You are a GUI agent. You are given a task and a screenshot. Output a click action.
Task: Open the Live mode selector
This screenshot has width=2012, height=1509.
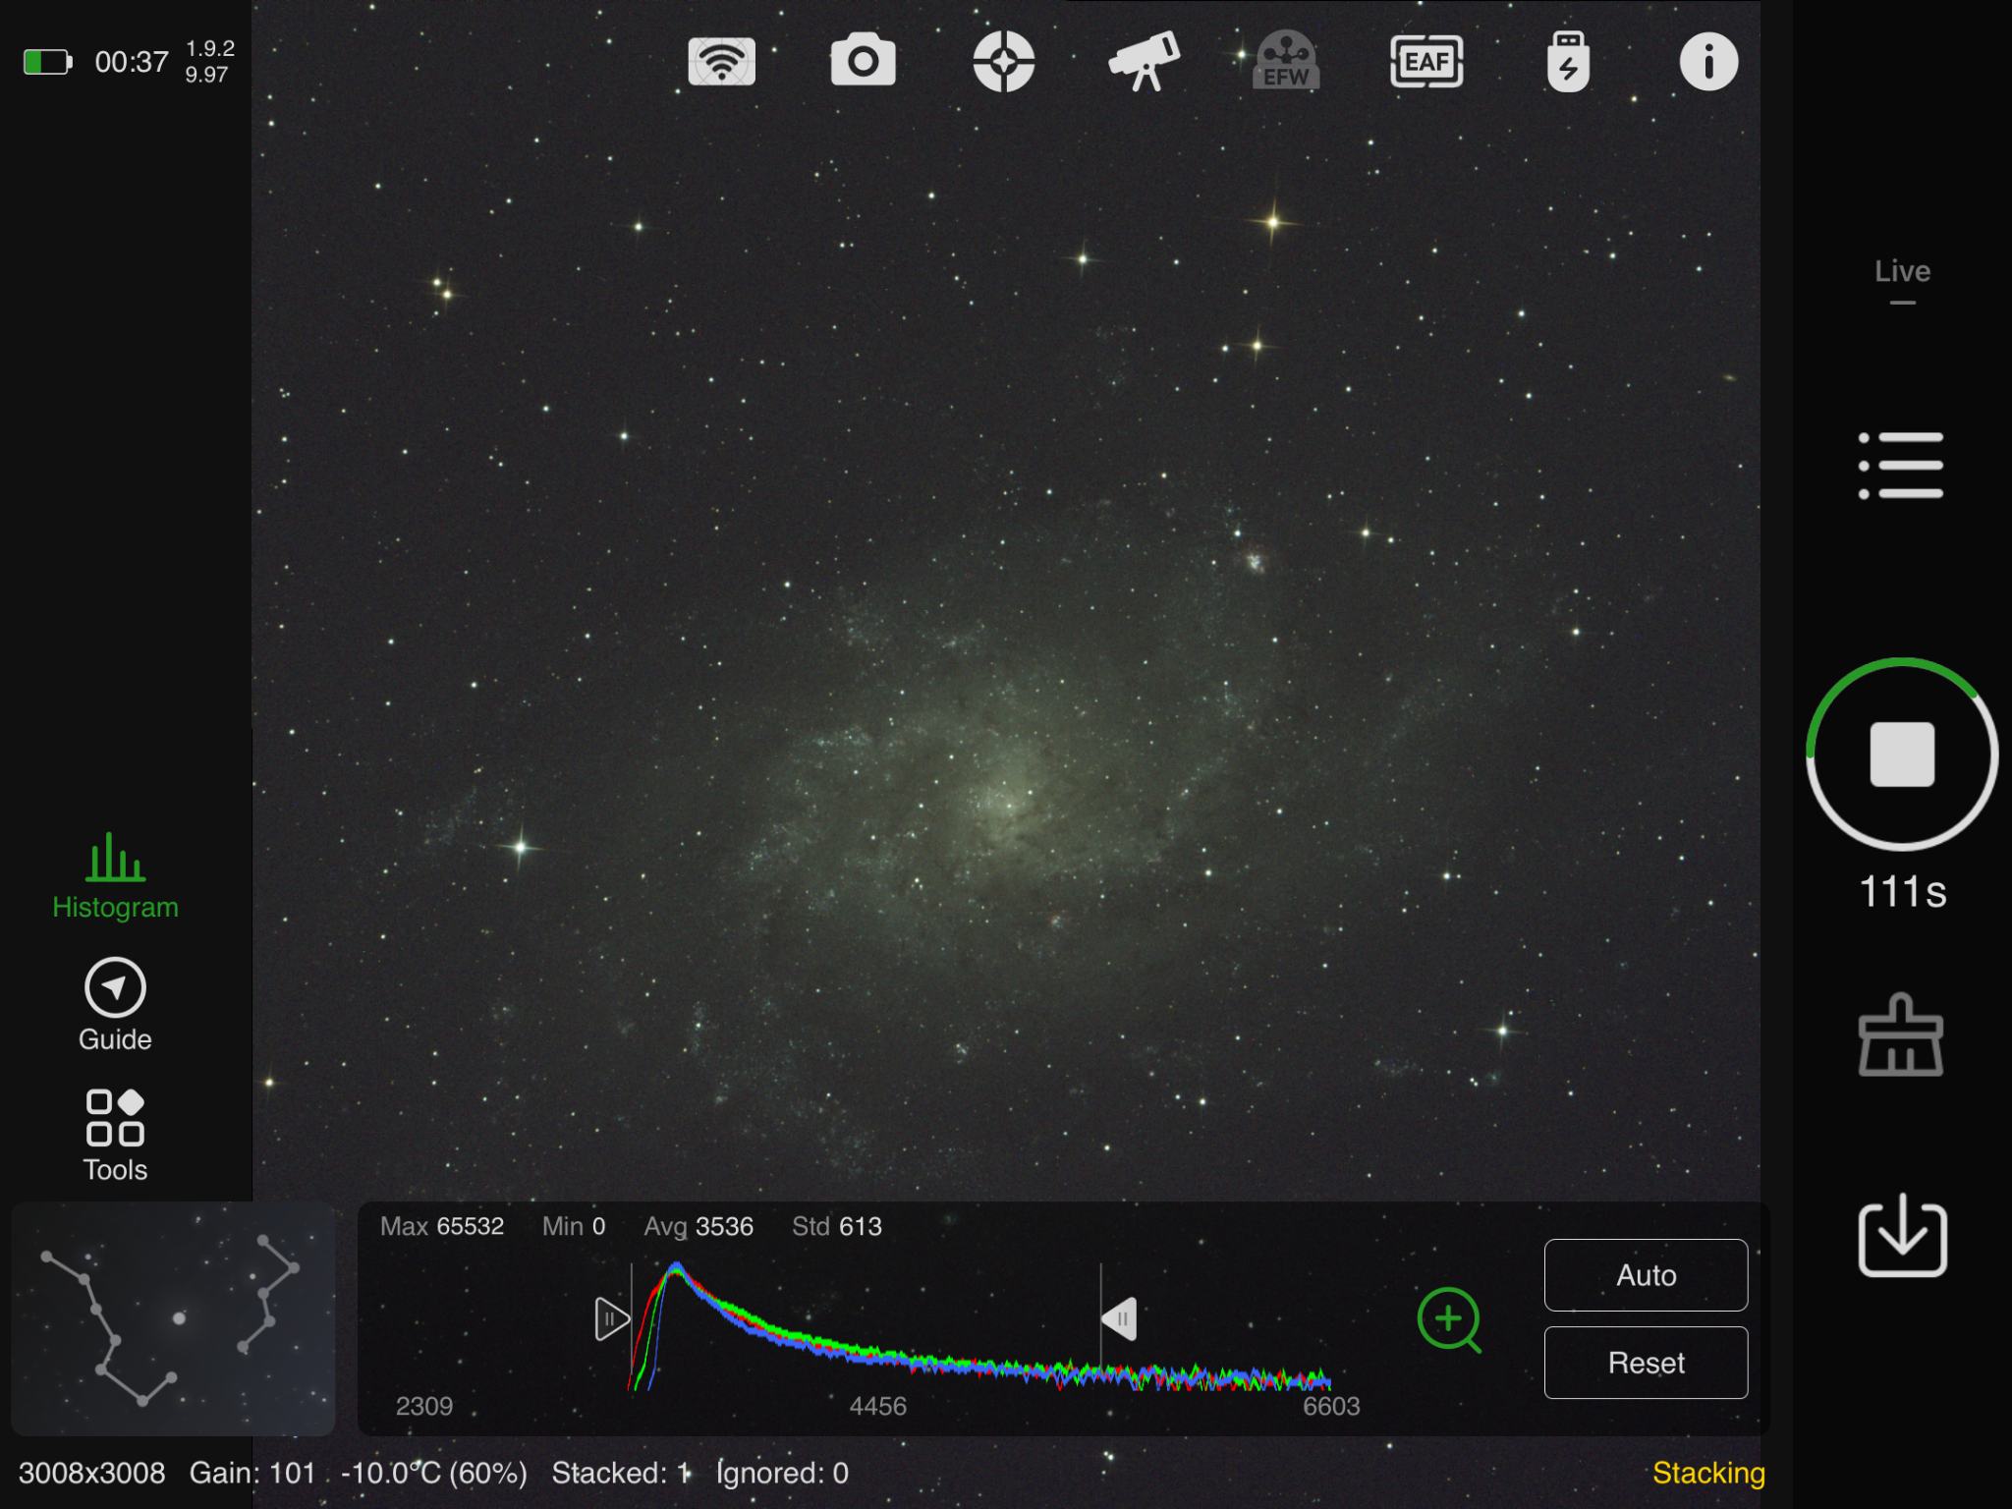point(1902,280)
